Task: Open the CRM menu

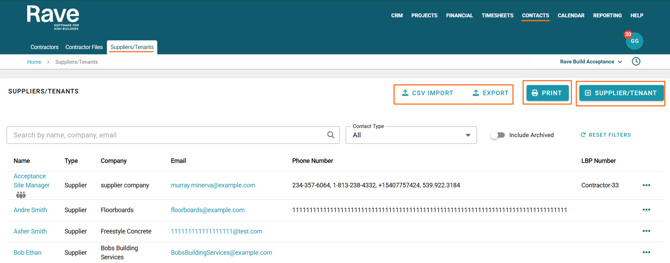Action: point(397,15)
